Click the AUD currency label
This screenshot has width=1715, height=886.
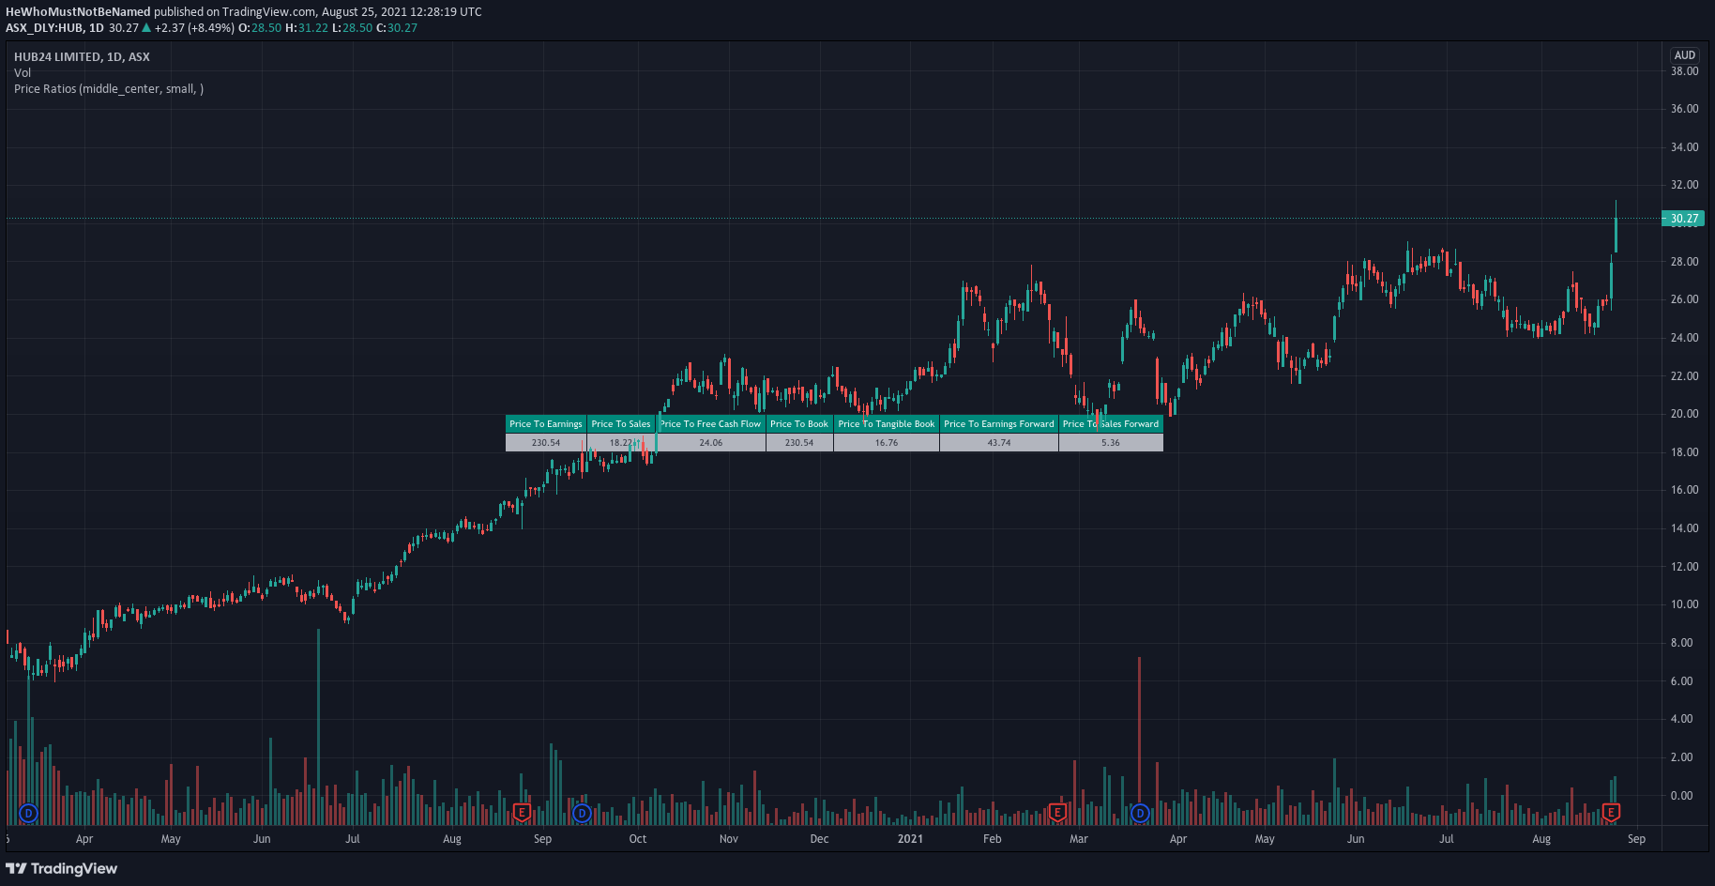pos(1685,55)
